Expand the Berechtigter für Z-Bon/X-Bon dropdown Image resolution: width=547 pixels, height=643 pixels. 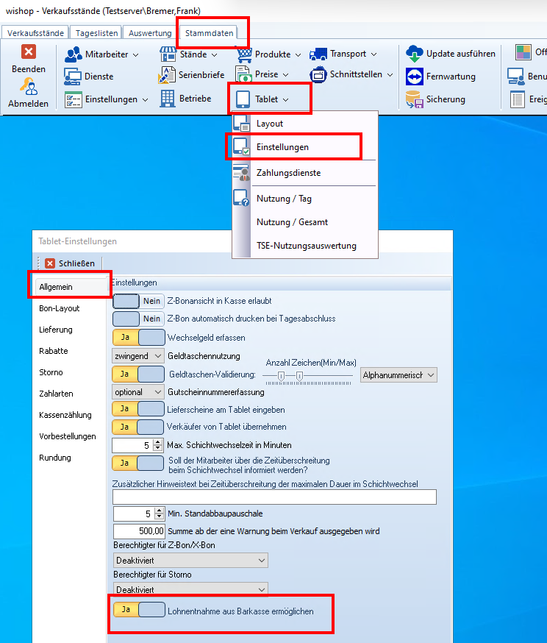190,561
